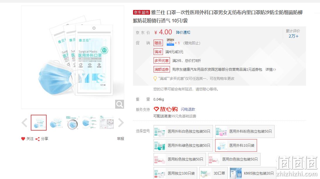Click the 京东超市 red badge

[142, 12]
